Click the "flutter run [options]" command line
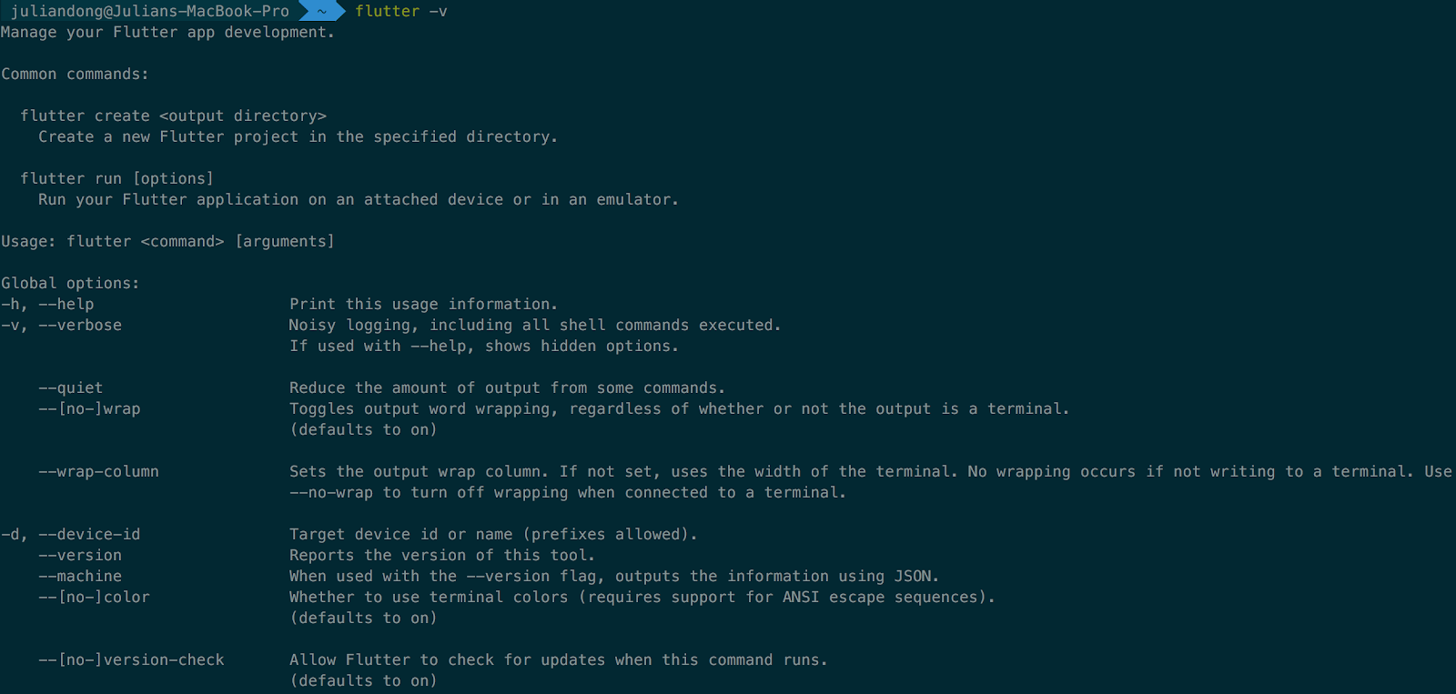This screenshot has height=694, width=1456. coord(116,178)
